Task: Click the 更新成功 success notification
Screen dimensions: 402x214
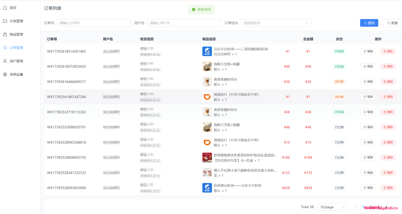Action: (201, 9)
